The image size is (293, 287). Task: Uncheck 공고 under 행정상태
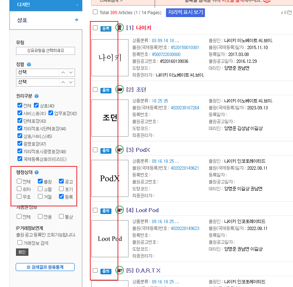tap(61, 181)
